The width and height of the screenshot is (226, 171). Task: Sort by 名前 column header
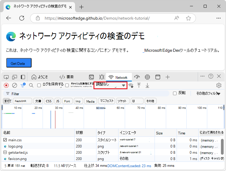38,133
